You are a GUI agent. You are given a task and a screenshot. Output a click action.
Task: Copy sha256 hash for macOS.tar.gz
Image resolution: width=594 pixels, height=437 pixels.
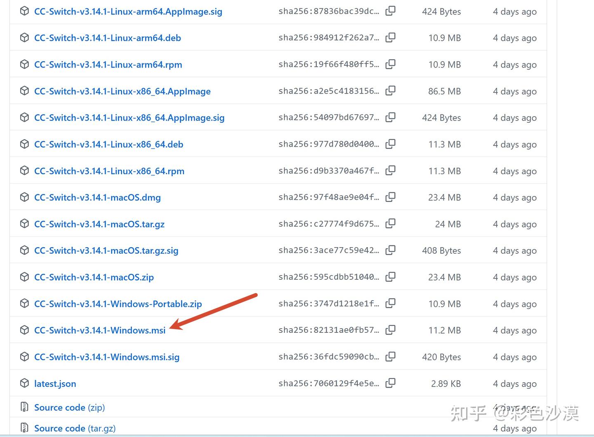click(390, 224)
